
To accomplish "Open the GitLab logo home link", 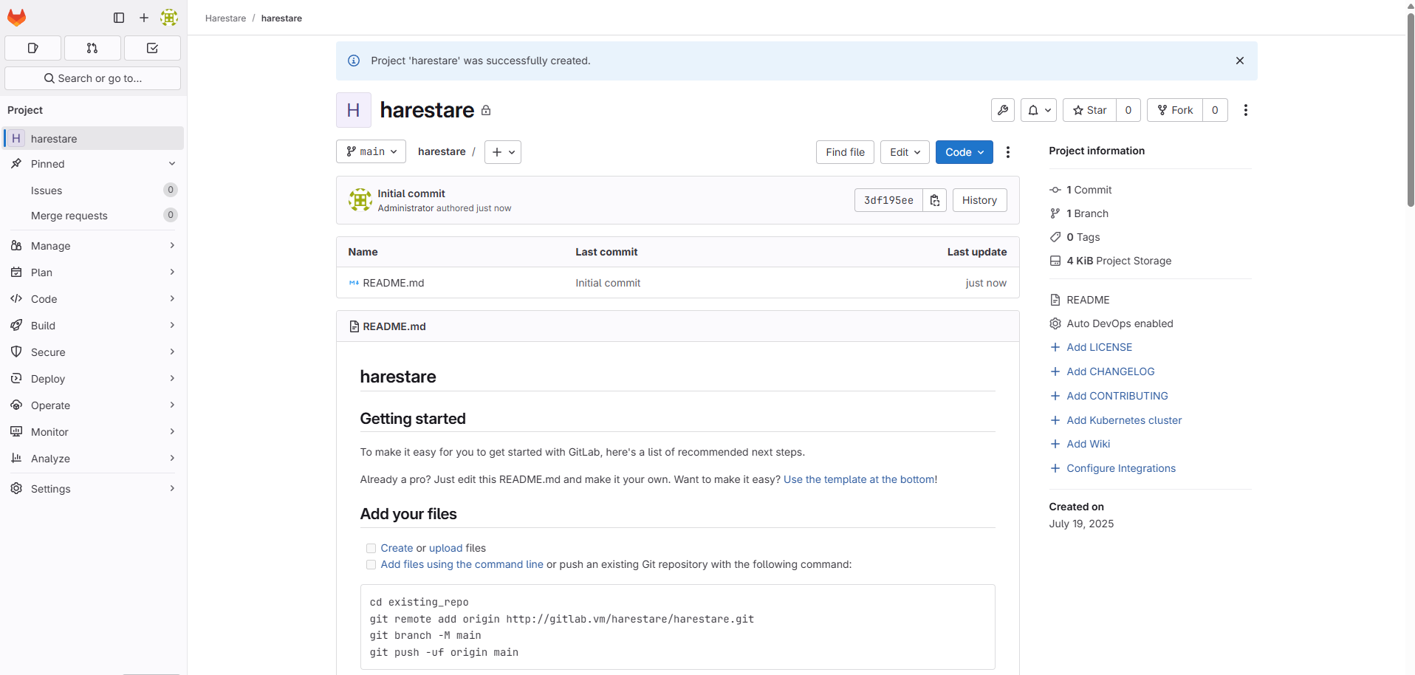I will click(17, 18).
